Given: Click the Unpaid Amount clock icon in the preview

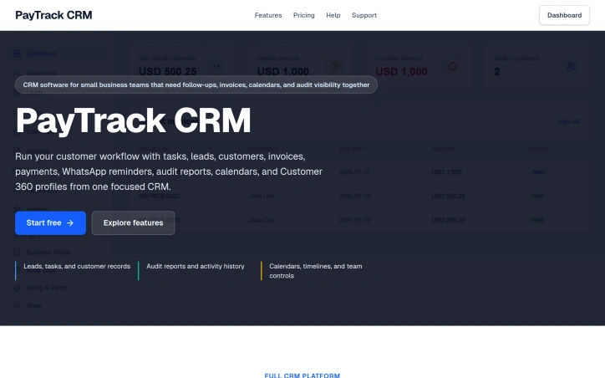Looking at the screenshot, I should pyautogui.click(x=334, y=66).
